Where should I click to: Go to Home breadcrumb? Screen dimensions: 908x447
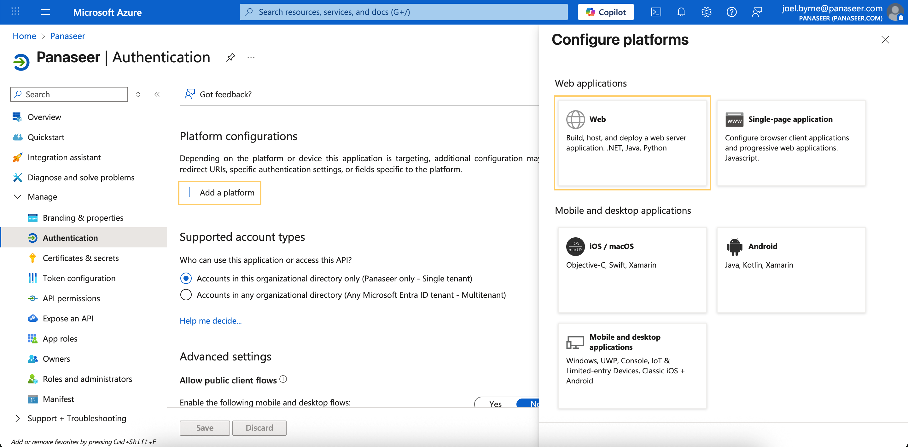[24, 36]
